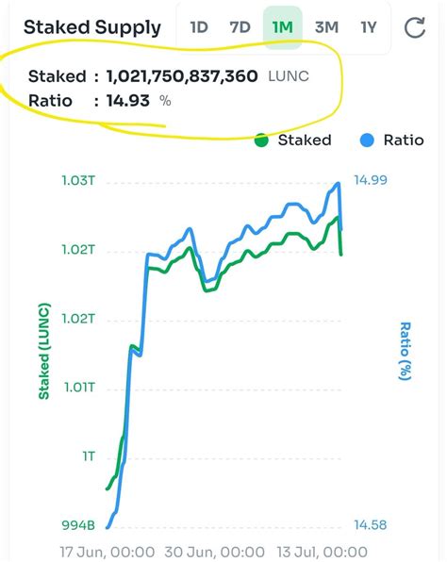Viewport: 447px width, 562px height.
Task: Select the 1D time range tab
Action: pyautogui.click(x=199, y=27)
